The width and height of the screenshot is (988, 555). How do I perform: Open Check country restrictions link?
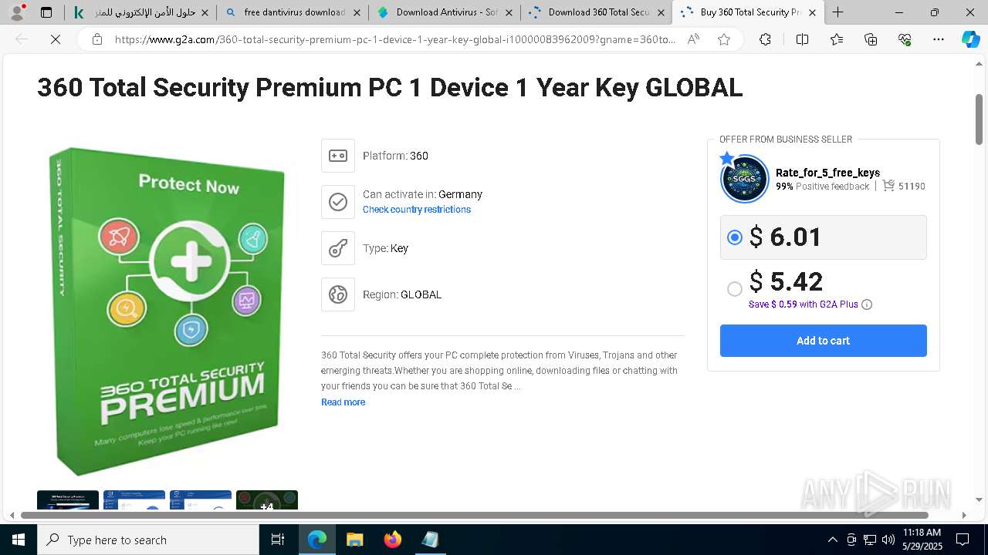tap(417, 210)
